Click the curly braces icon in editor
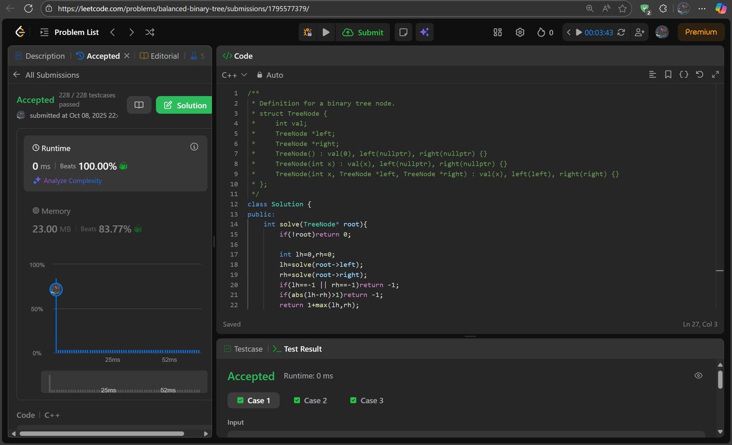Viewport: 732px width, 445px height. tap(684, 74)
